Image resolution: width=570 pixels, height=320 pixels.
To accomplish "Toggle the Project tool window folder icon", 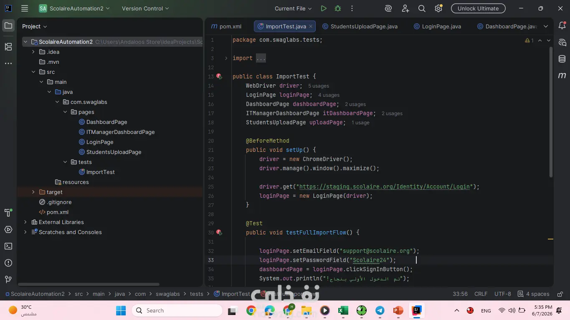I will click(8, 26).
